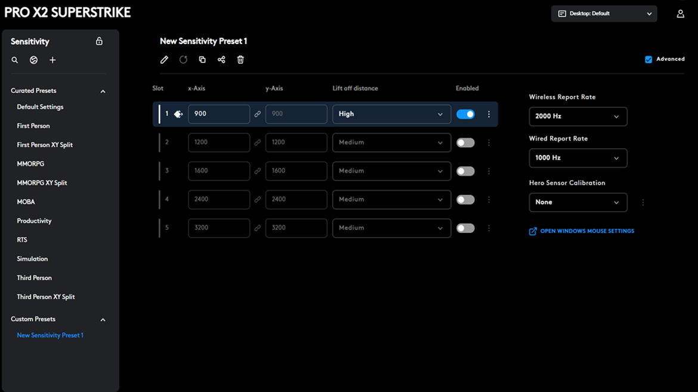Click the search icon in Sensitivity panel
The image size is (698, 392).
[x=15, y=60]
